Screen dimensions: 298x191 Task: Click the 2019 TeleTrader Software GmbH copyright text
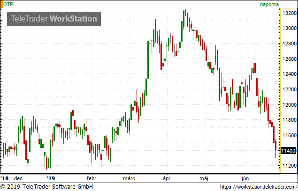click(46, 186)
